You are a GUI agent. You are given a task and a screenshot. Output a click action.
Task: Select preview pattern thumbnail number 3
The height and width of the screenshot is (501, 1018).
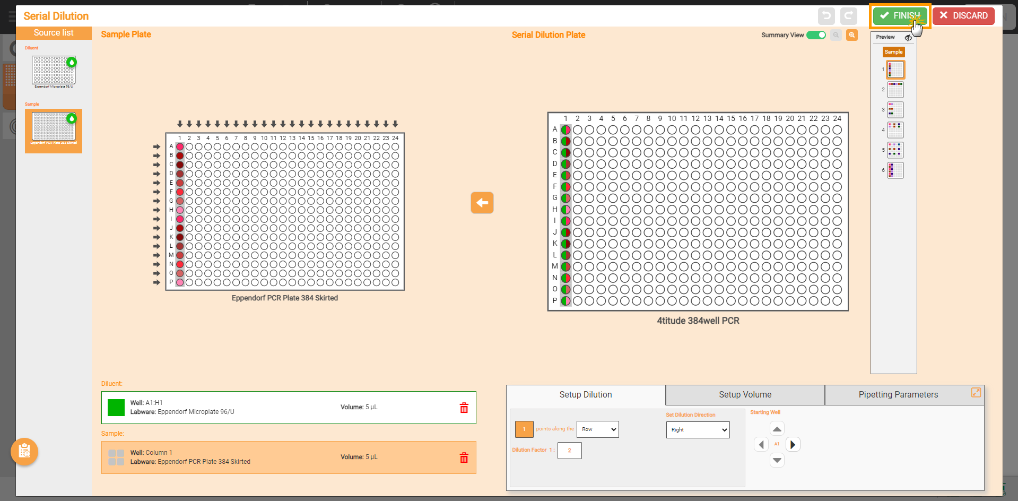(x=895, y=110)
